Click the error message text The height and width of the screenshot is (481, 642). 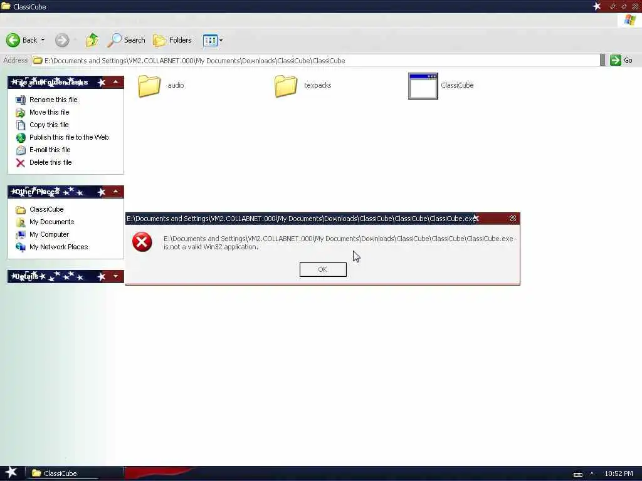click(338, 242)
